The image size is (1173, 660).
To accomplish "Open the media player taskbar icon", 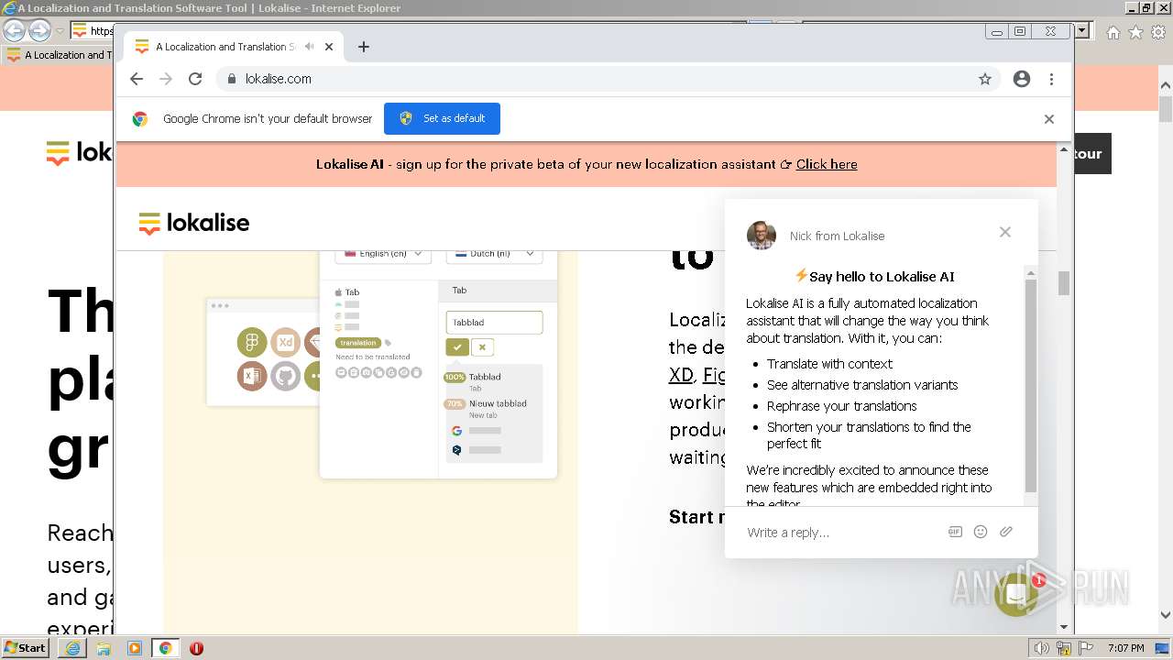I will [135, 648].
